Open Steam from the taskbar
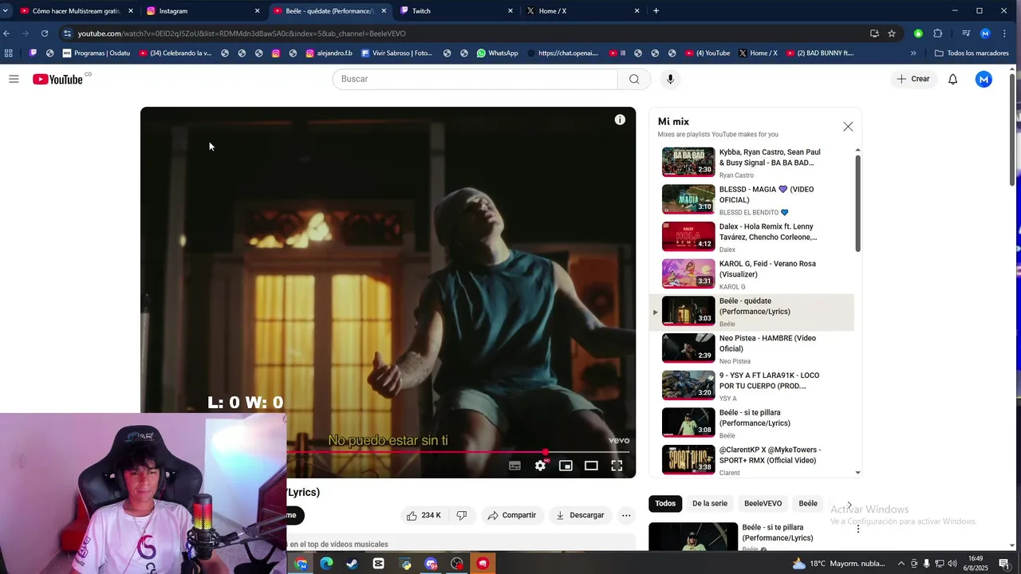This screenshot has height=574, width=1021. point(352,564)
